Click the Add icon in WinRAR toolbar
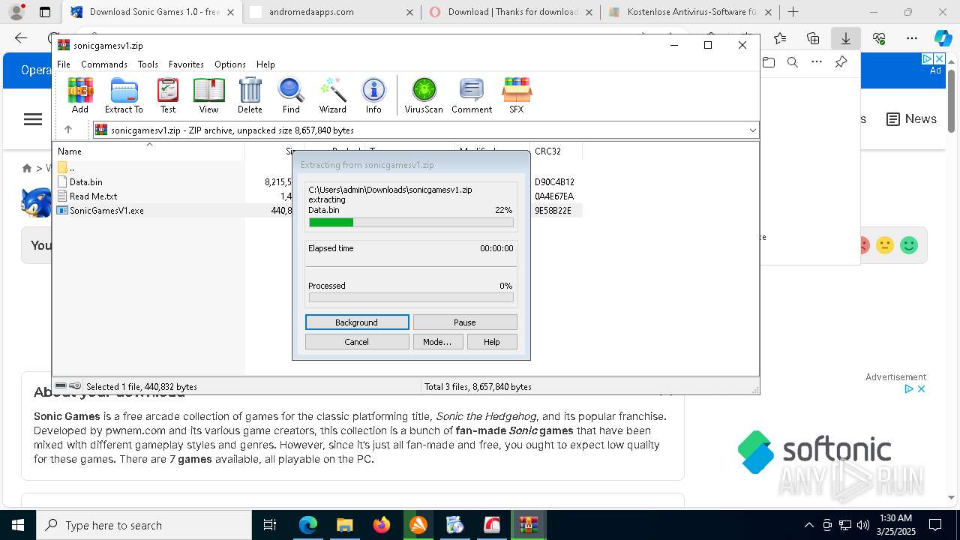 point(80,95)
